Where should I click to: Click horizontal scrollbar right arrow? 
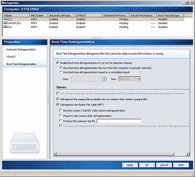pyautogui.click(x=188, y=154)
